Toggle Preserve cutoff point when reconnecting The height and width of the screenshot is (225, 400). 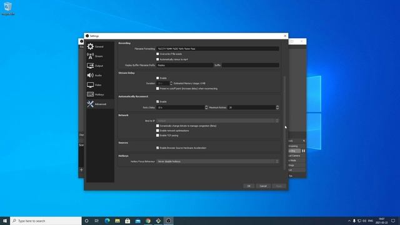(157, 89)
